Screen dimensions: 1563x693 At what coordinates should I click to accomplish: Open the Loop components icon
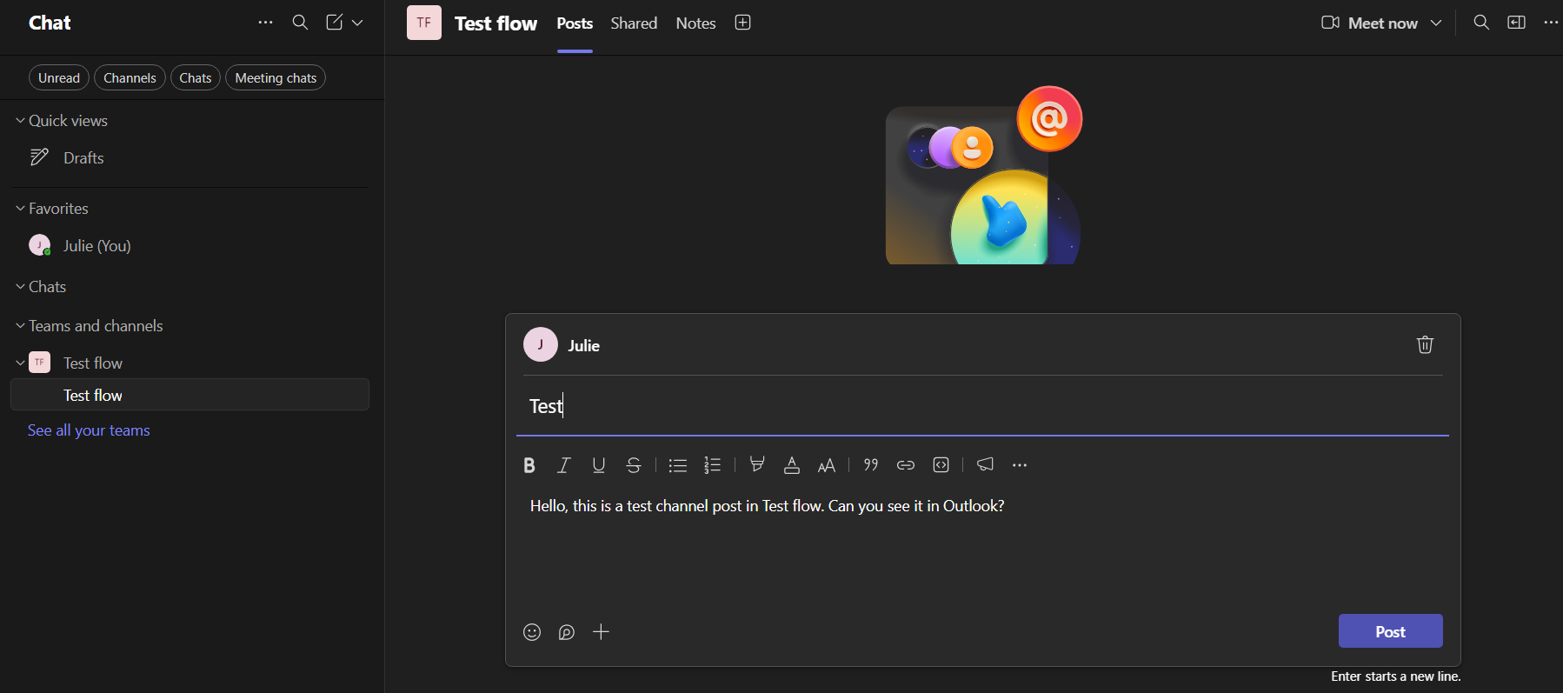tap(567, 632)
